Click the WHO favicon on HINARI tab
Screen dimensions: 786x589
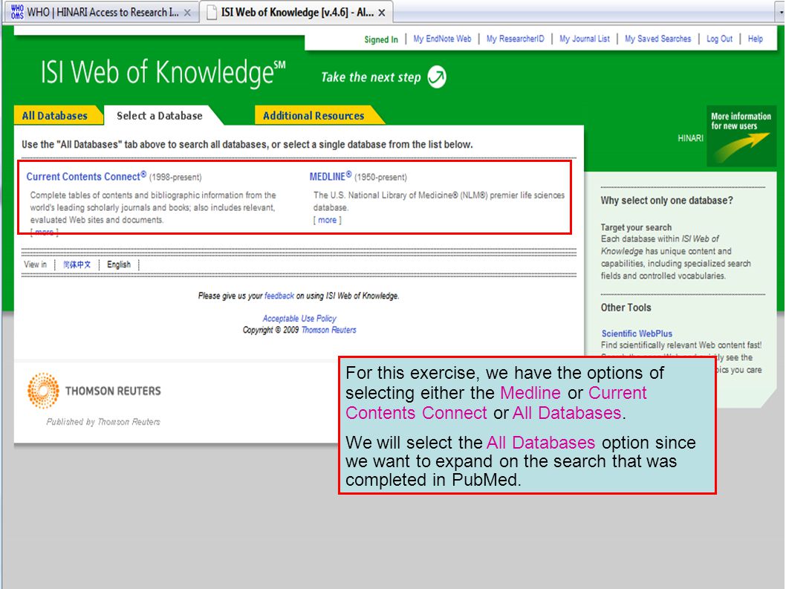tap(17, 12)
